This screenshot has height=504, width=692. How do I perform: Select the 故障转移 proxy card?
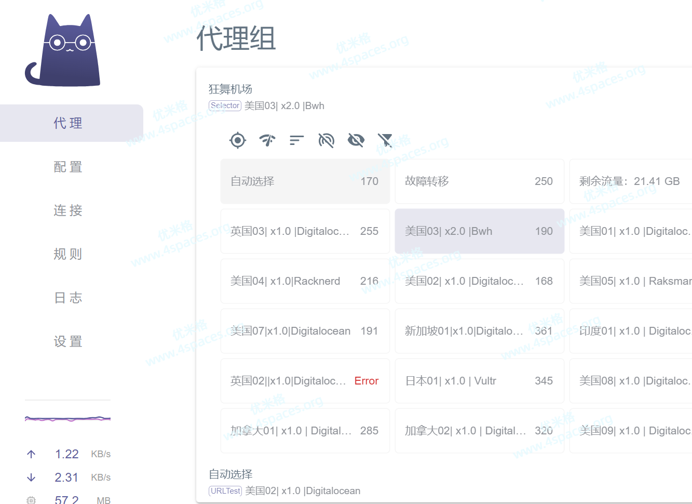[479, 181]
